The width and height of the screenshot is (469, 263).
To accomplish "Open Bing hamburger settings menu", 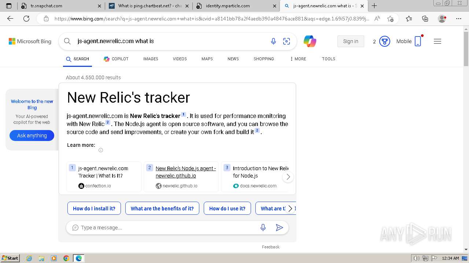I will click(x=437, y=41).
